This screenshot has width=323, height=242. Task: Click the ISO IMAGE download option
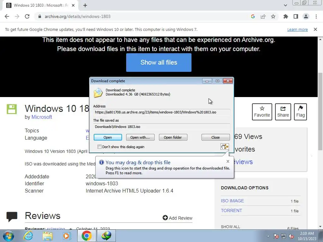pyautogui.click(x=232, y=201)
